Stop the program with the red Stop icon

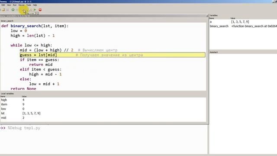40,10
